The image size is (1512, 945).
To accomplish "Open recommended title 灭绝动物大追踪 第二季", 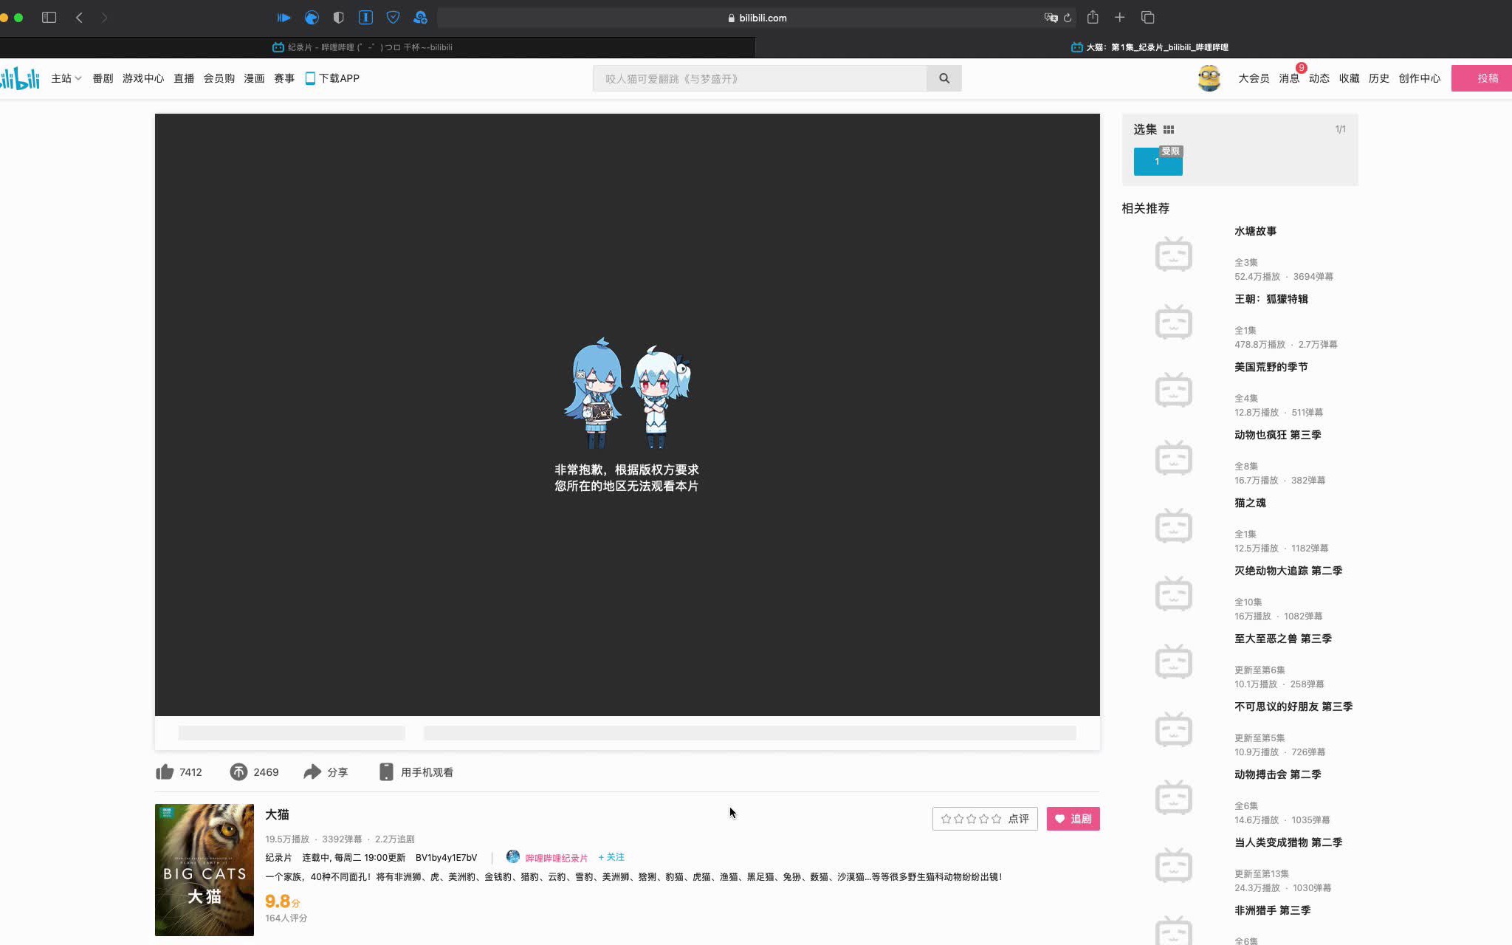I will [x=1288, y=571].
